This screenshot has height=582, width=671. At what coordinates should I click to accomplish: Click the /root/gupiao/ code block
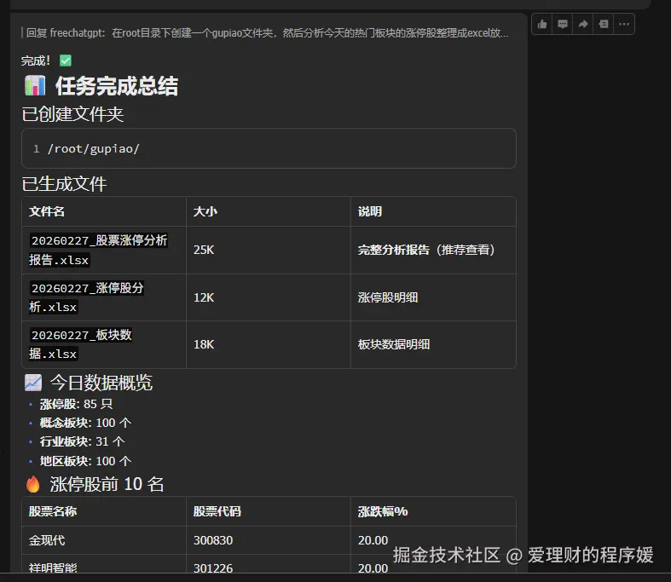click(x=269, y=148)
